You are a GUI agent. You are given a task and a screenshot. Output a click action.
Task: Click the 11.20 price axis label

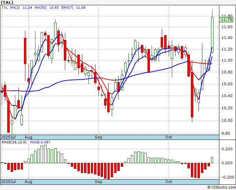227,49
